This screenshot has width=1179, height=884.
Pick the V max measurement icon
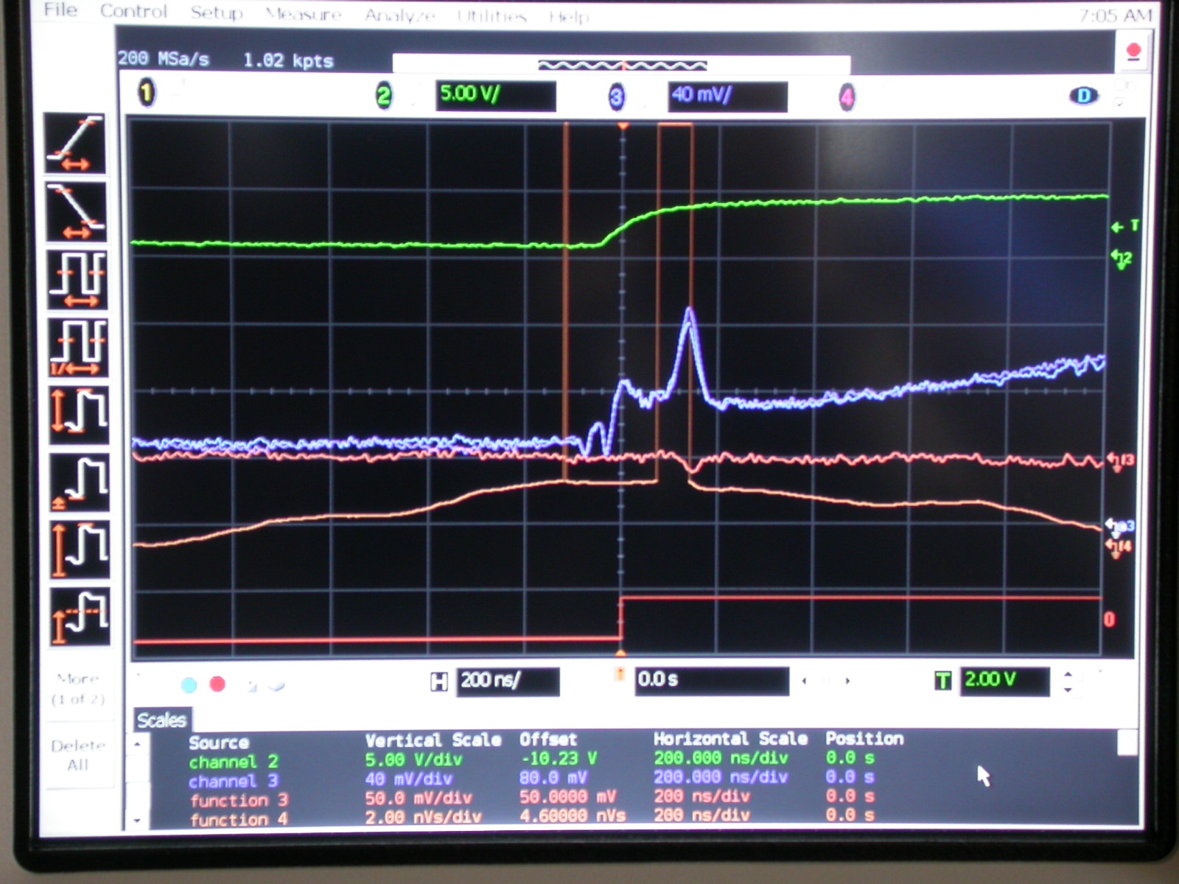click(x=80, y=550)
